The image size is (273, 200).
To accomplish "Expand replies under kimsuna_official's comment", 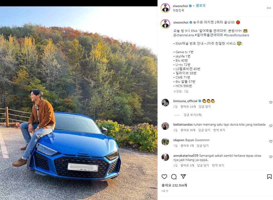I will 193,115.
